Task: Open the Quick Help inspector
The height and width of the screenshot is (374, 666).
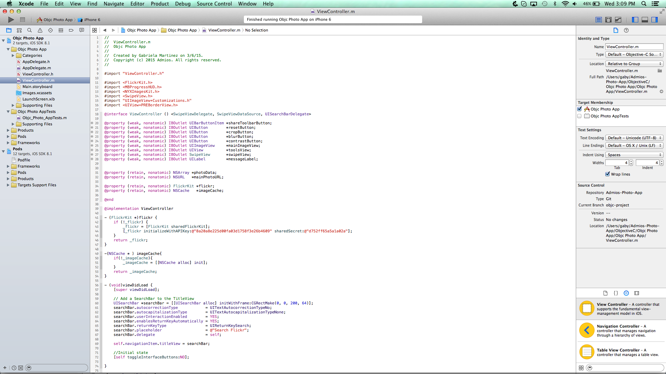Action: (x=626, y=30)
